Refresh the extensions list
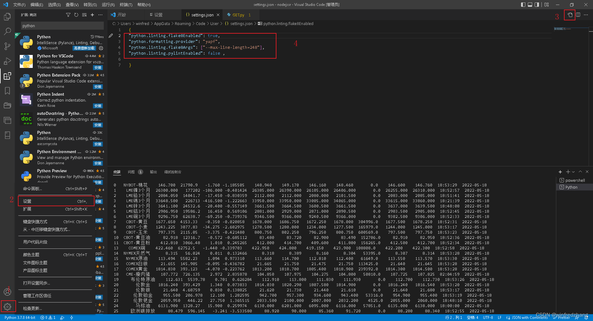This screenshot has height=321, width=593. (x=76, y=15)
